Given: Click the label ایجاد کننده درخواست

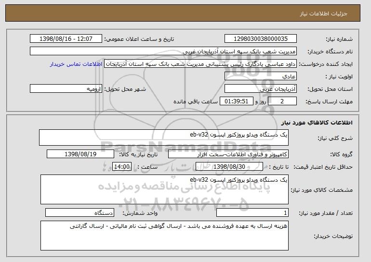Looking at the screenshot, I should tap(326, 64).
